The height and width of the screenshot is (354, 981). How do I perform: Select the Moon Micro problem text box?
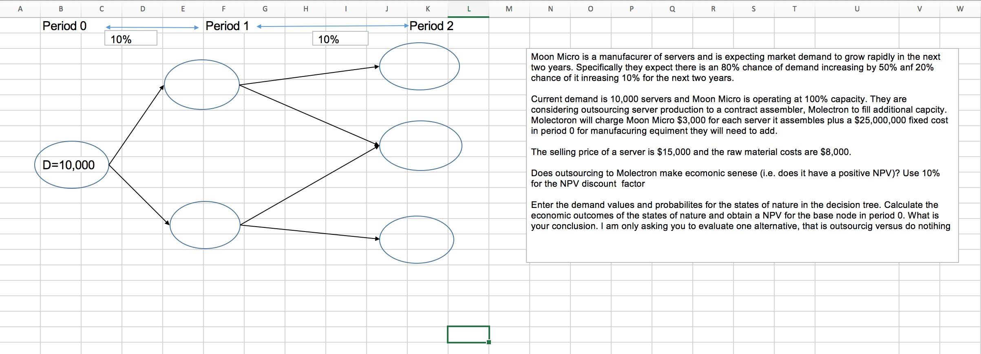742,156
